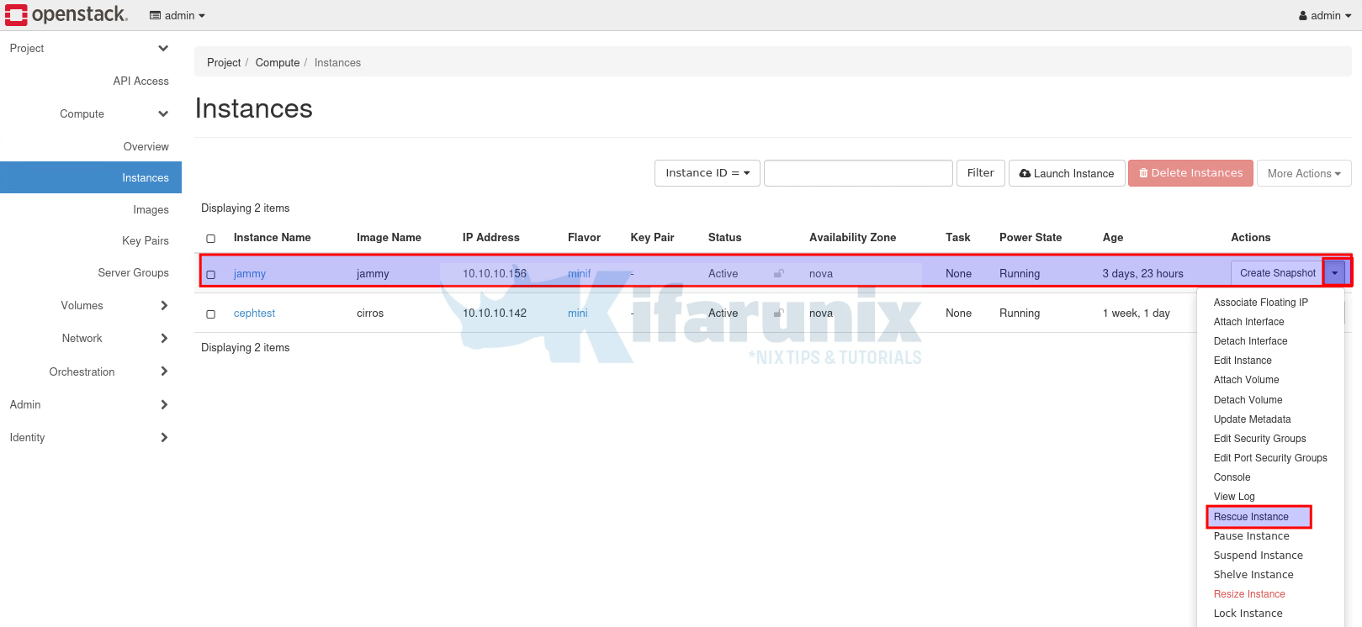Open Server Groups in the sidebar
1362x627 pixels.
tap(133, 272)
